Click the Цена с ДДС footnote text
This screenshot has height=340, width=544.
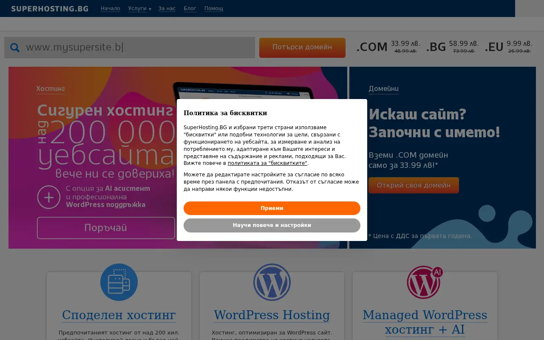click(420, 236)
